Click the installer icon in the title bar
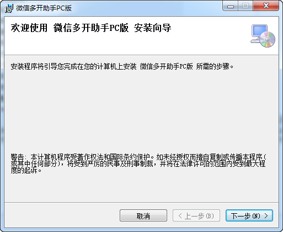 click(9, 8)
